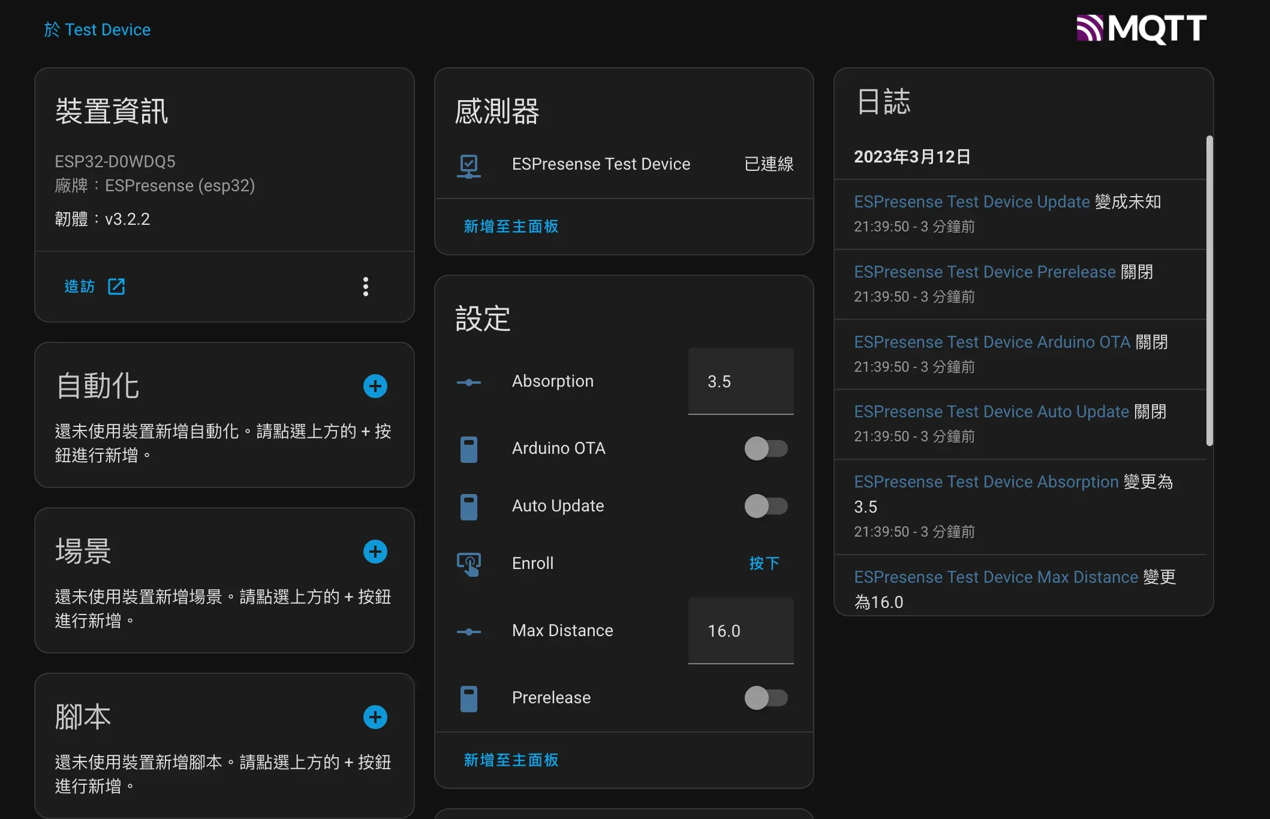Click the Max Distance setting label
Viewport: 1270px width, 819px height.
[x=562, y=631]
